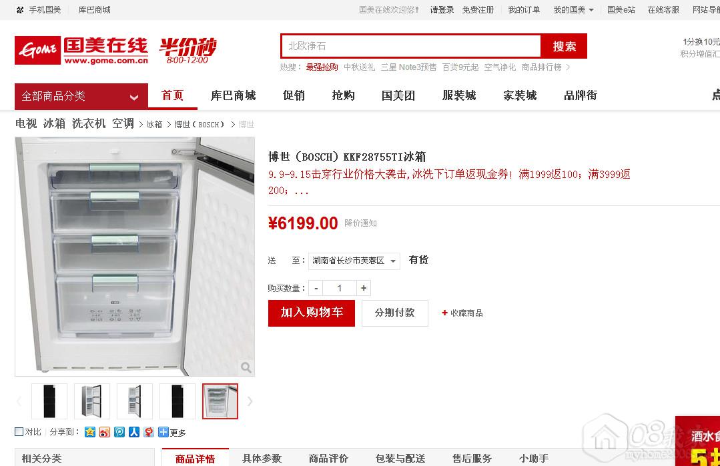The image size is (720, 466).
Task: Switch to the 具体参数 tab
Action: pyautogui.click(x=262, y=458)
